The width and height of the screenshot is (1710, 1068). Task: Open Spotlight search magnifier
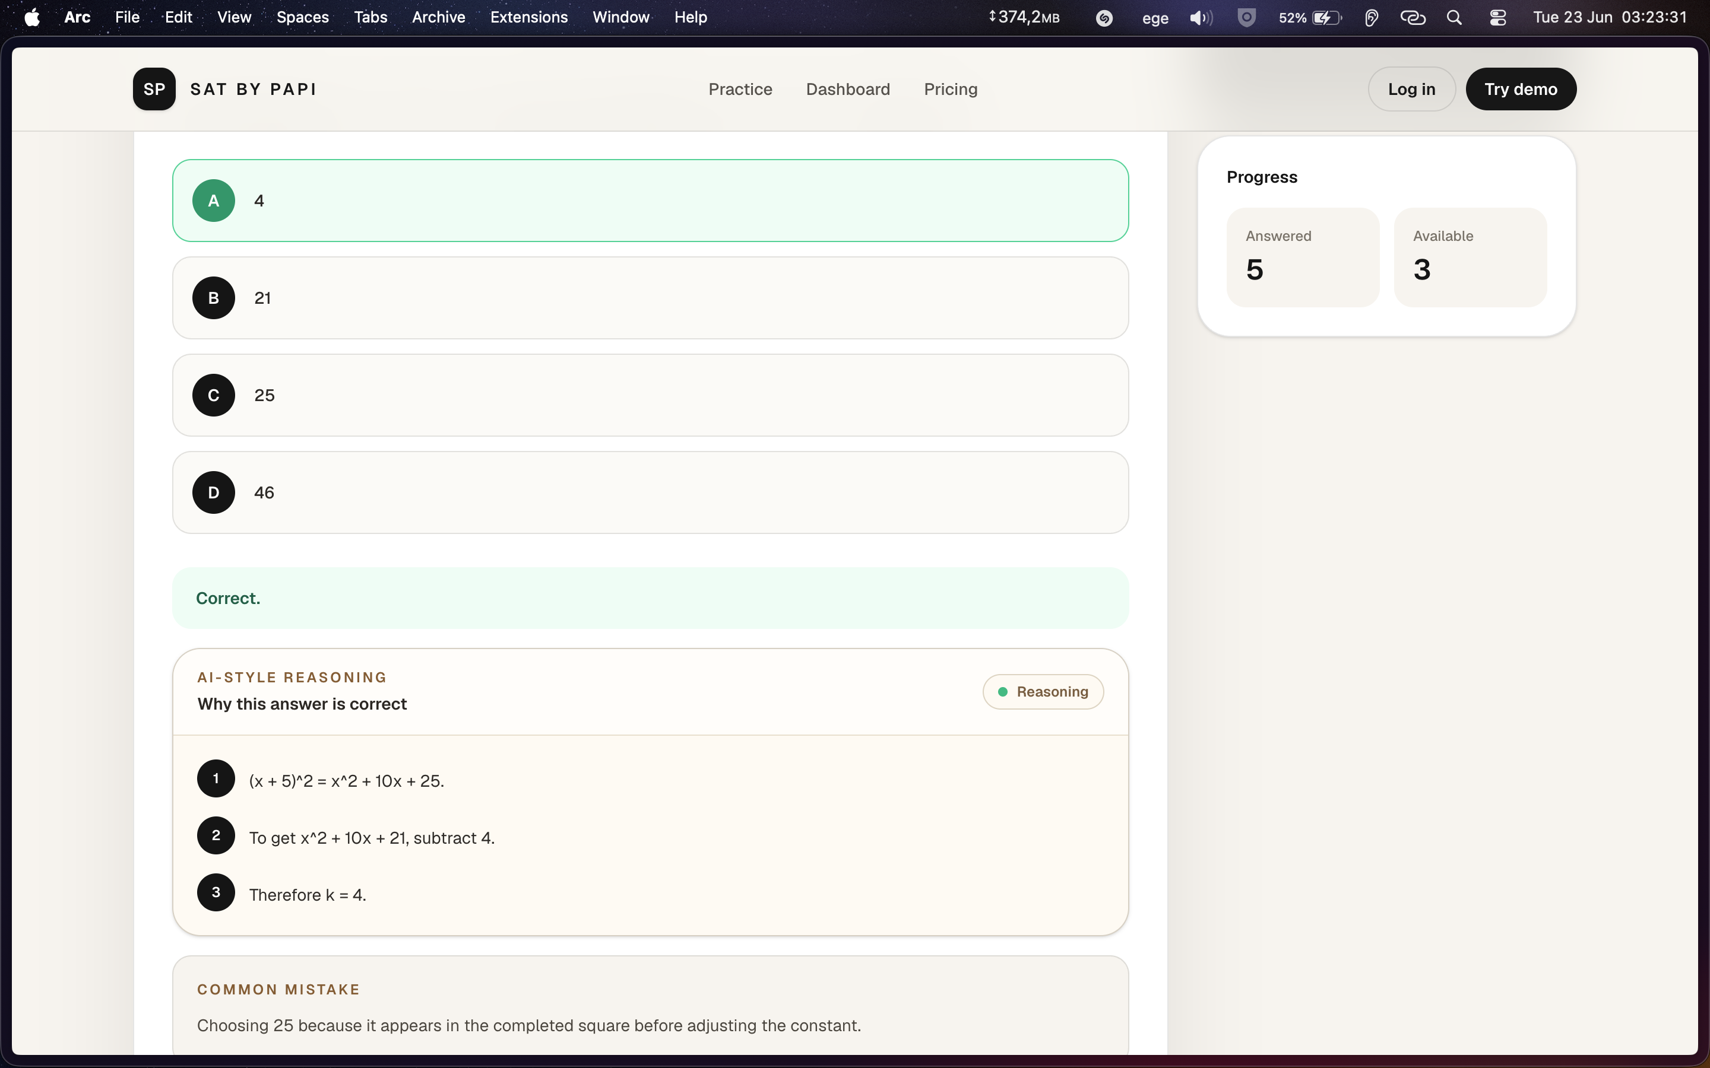click(x=1454, y=18)
